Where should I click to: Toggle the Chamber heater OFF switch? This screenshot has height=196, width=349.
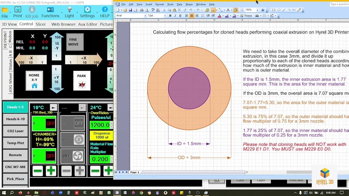click(50, 156)
